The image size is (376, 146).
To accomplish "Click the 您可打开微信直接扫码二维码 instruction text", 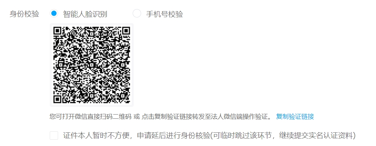I will (90, 117).
